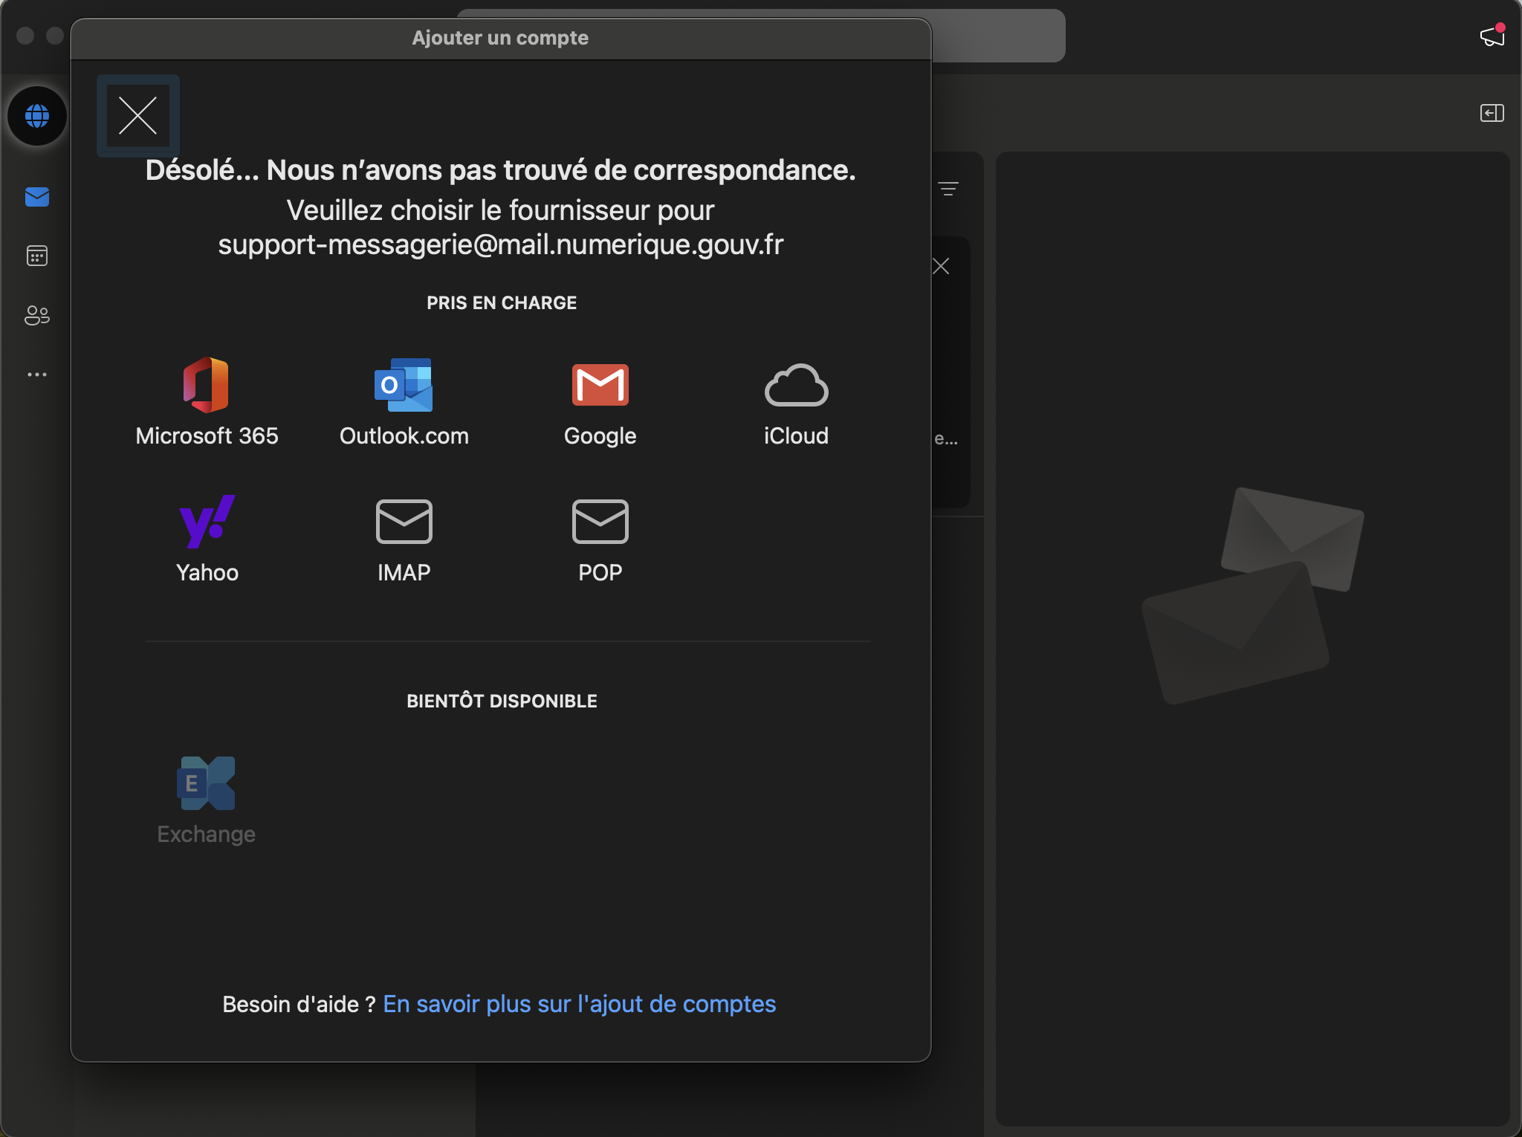This screenshot has width=1522, height=1137.
Task: Click the Désolé no-match heading
Action: 500,170
